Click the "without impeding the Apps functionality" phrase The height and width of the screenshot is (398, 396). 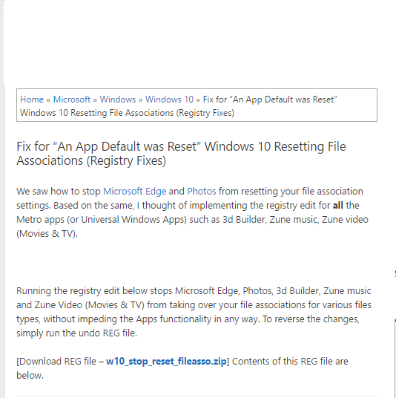point(128,319)
